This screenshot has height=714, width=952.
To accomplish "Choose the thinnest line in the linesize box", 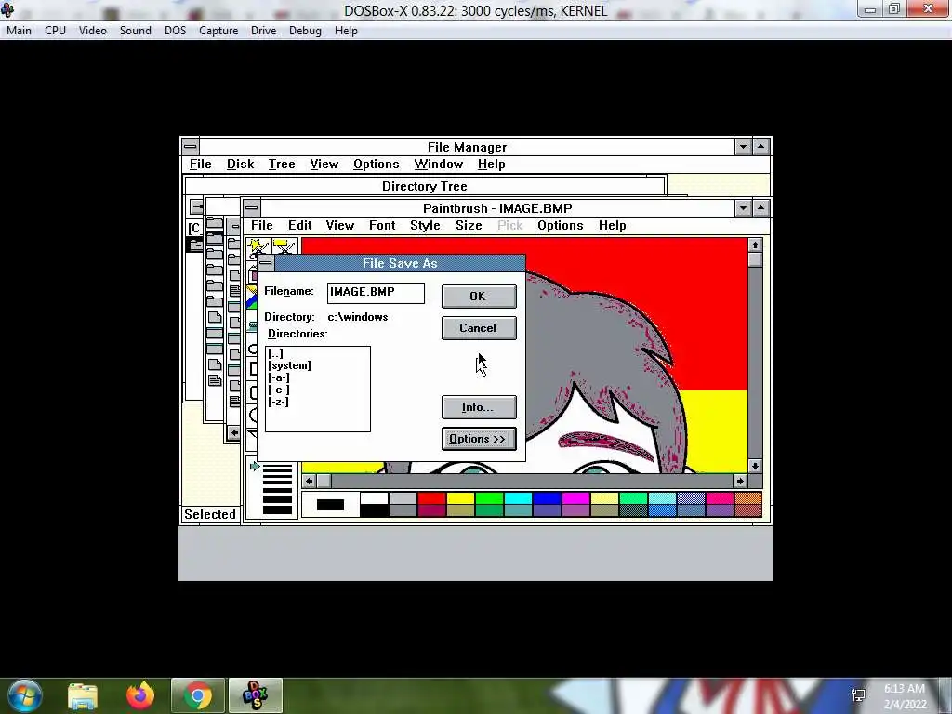I will 277,467.
